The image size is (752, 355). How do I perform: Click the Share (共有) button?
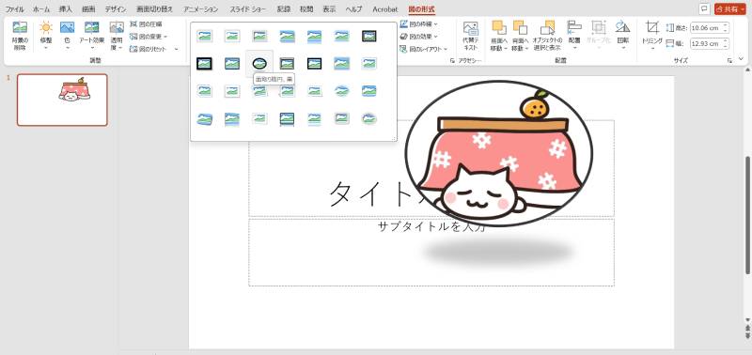[x=730, y=9]
